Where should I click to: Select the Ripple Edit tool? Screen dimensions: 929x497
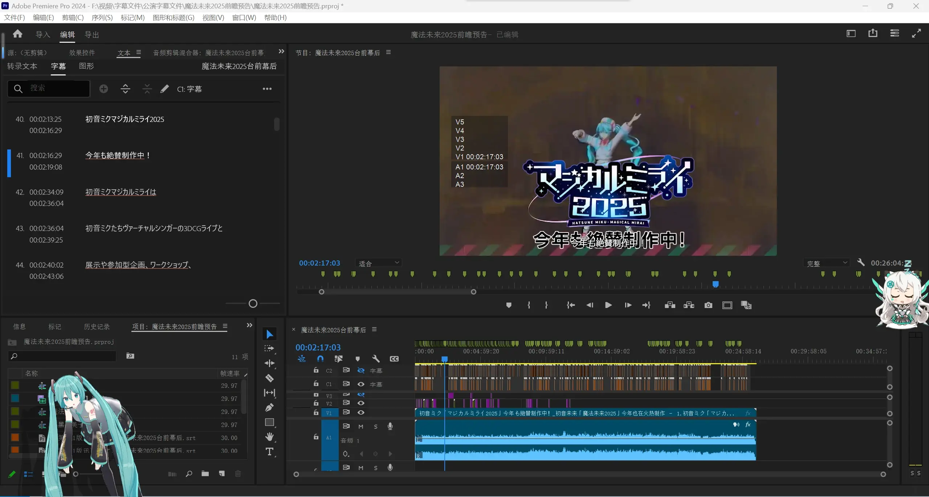(x=269, y=363)
